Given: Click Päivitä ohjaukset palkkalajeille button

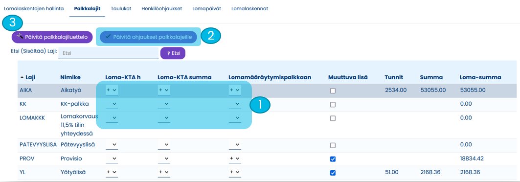Looking at the screenshot, I should pyautogui.click(x=148, y=37).
